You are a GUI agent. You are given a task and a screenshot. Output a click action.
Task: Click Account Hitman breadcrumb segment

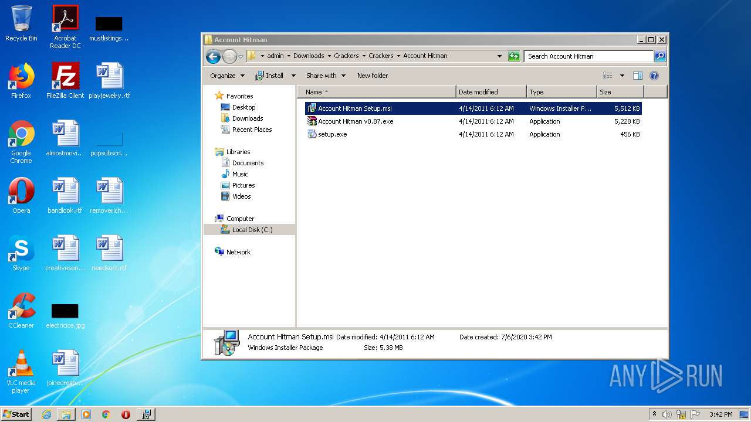click(x=425, y=56)
